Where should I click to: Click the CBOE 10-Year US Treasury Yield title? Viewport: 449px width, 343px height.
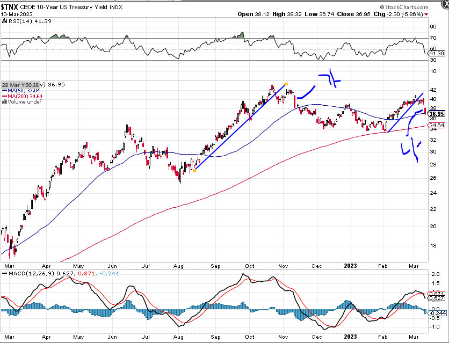pyautogui.click(x=71, y=7)
